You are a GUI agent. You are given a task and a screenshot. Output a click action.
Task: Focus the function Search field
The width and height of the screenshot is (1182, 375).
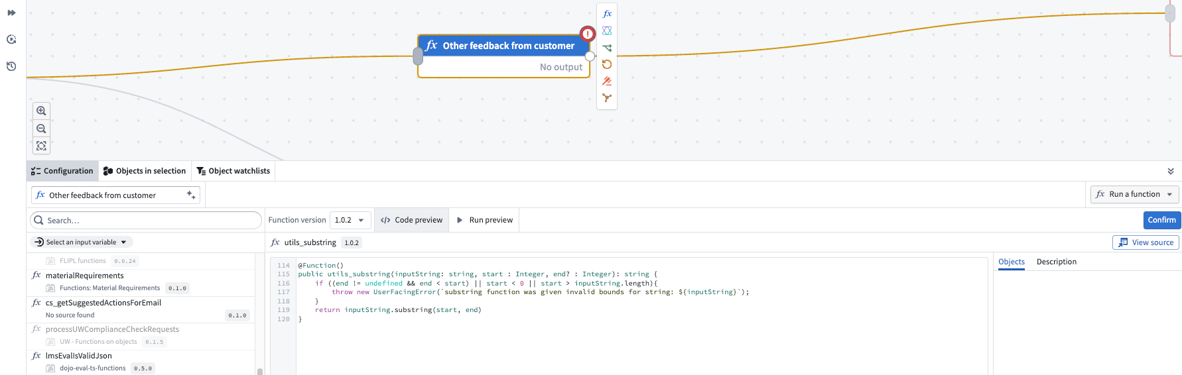tap(146, 221)
